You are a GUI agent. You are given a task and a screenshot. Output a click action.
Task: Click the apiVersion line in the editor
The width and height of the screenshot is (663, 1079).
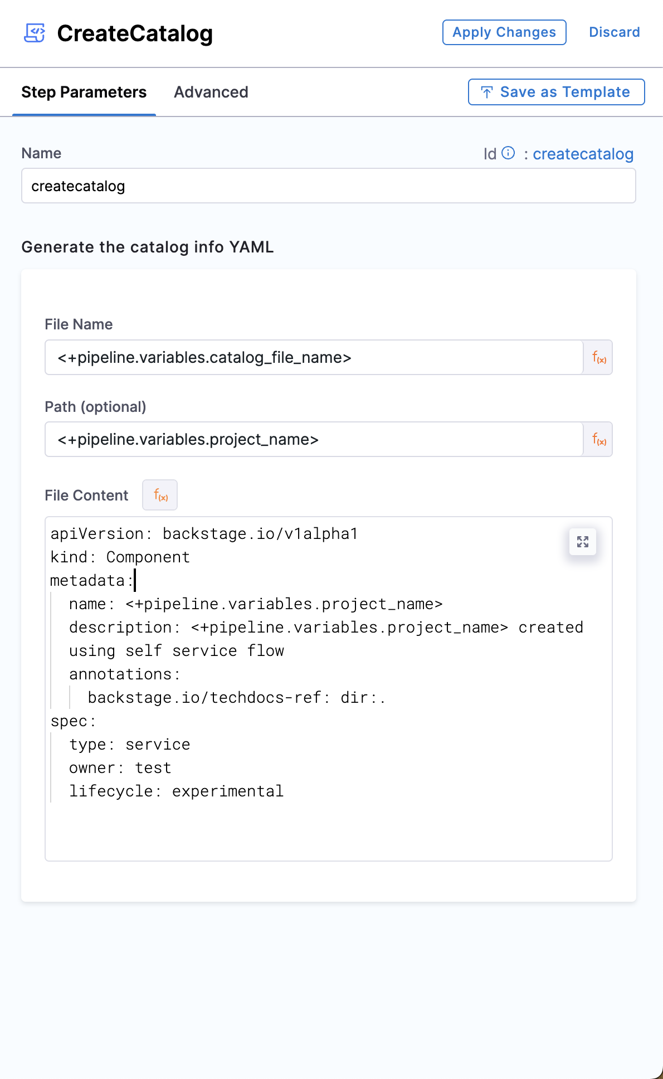tap(204, 534)
